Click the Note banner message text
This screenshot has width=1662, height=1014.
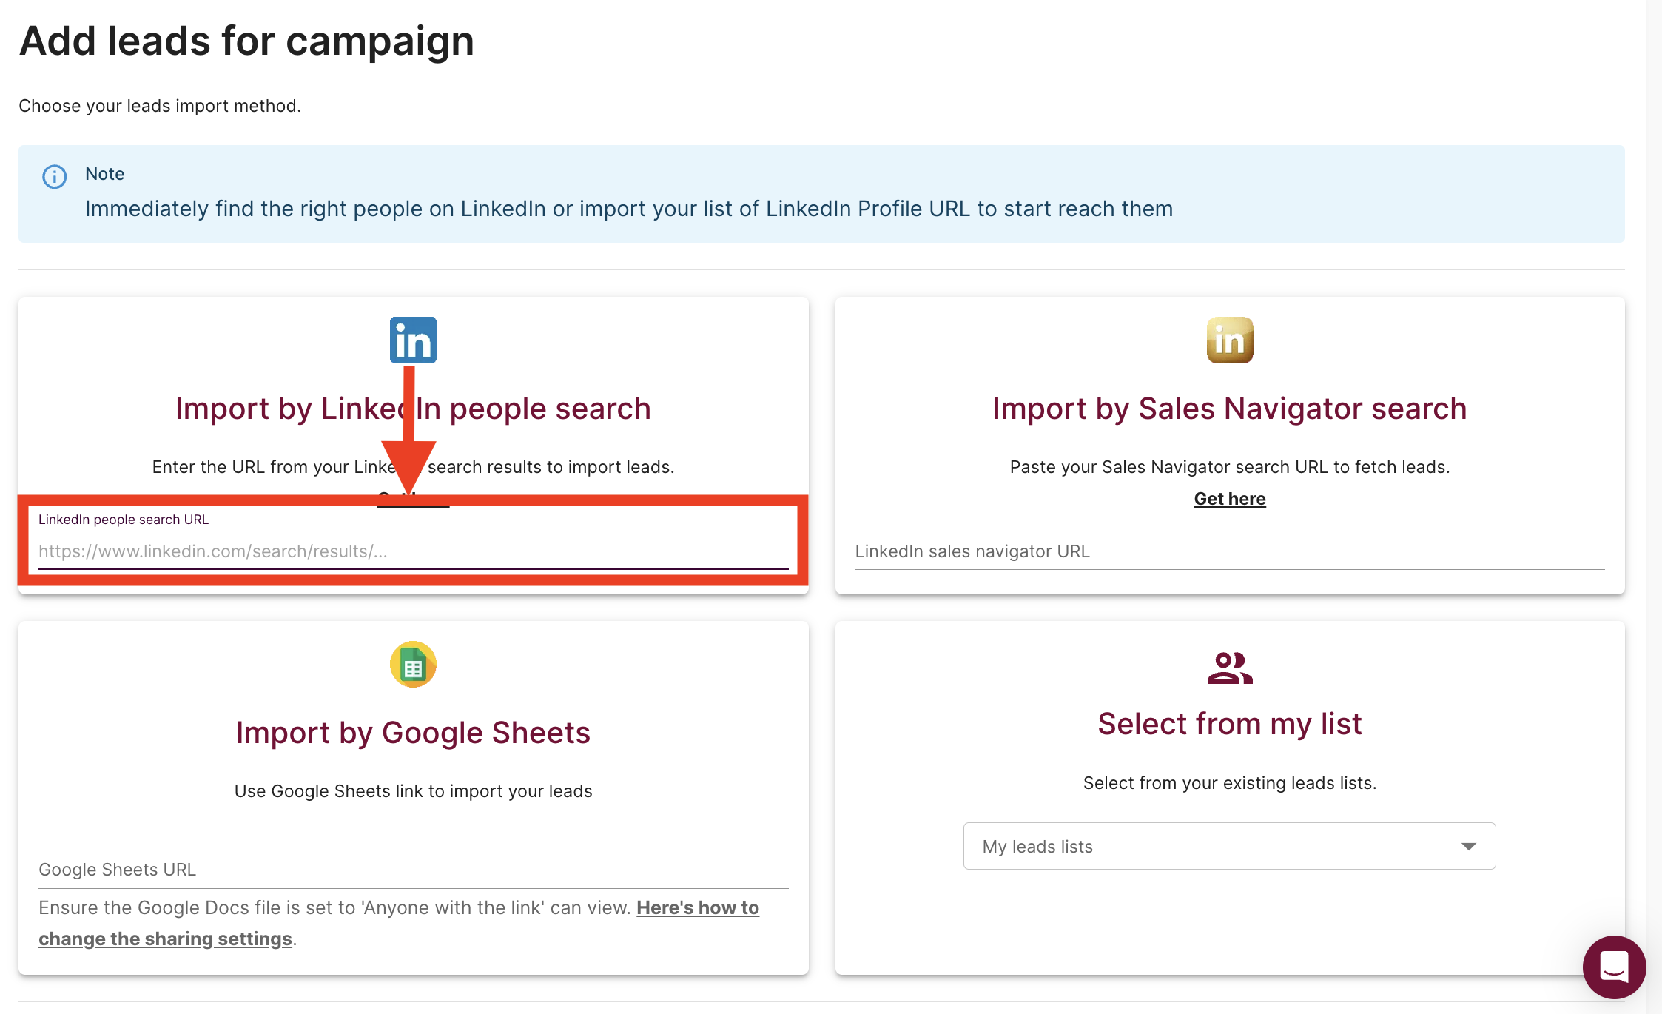point(628,209)
